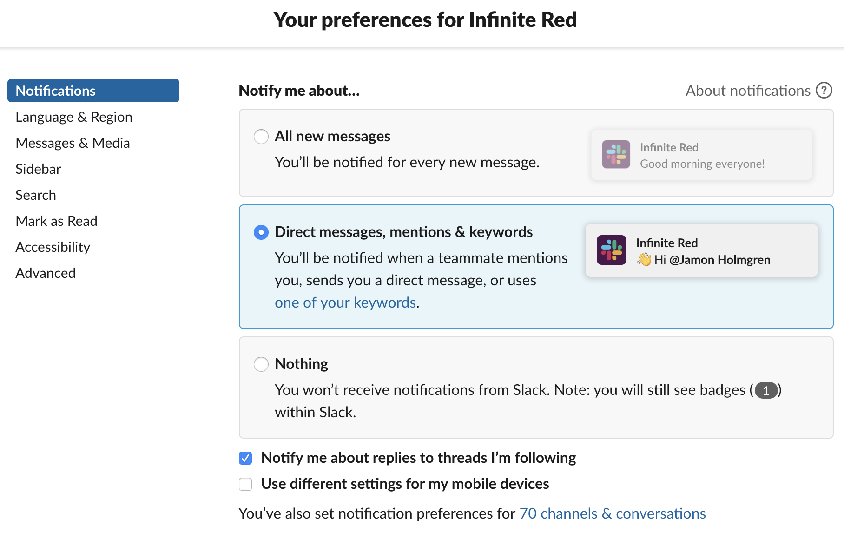Open Messages & Media preferences

tap(73, 143)
